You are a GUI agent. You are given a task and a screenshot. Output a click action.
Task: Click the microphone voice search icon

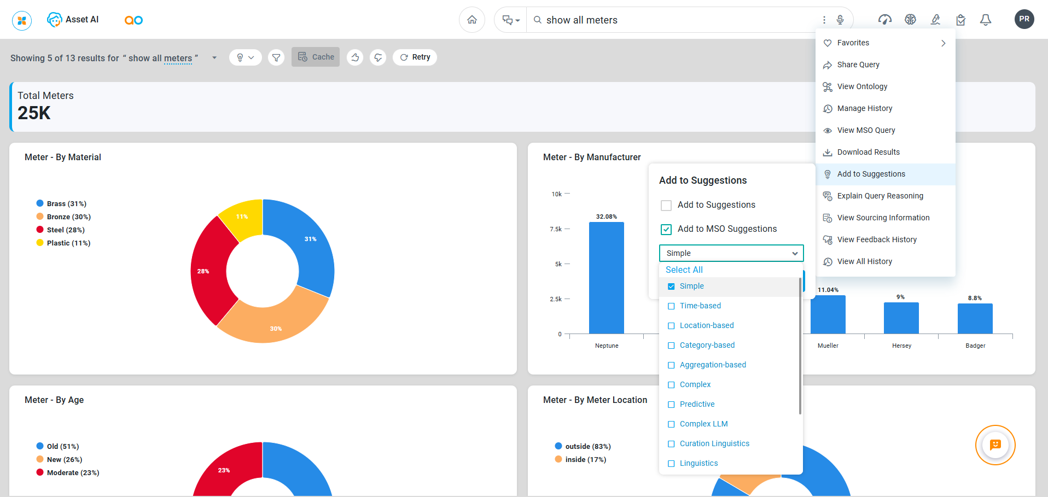point(840,20)
